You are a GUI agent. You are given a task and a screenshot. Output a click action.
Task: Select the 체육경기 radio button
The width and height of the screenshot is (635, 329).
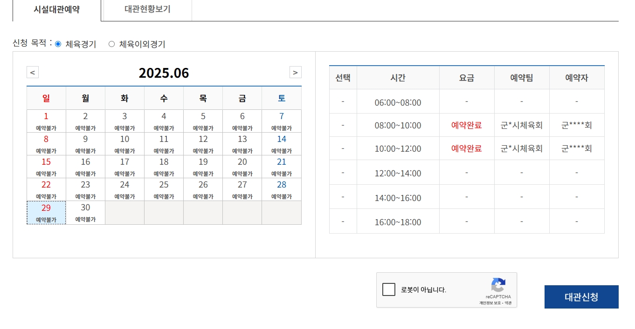point(58,44)
